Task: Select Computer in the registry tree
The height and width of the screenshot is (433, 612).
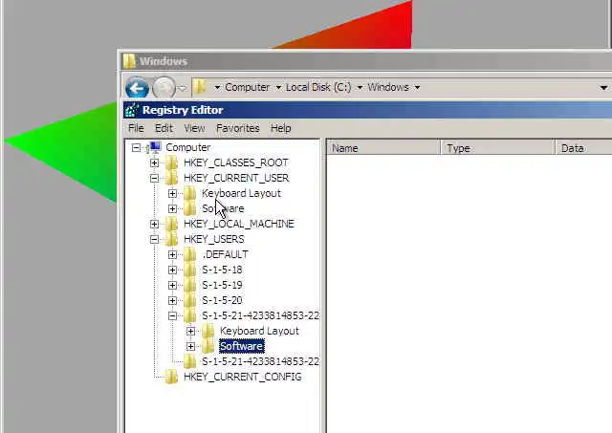Action: (x=188, y=147)
